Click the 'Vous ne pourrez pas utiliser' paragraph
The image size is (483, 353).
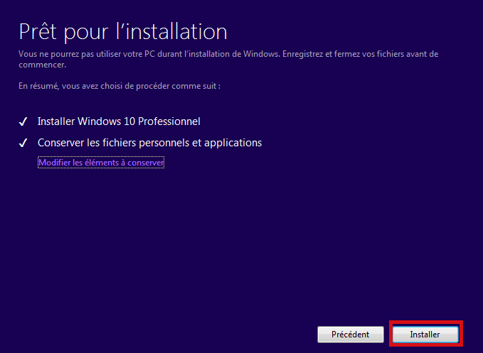pos(228,60)
